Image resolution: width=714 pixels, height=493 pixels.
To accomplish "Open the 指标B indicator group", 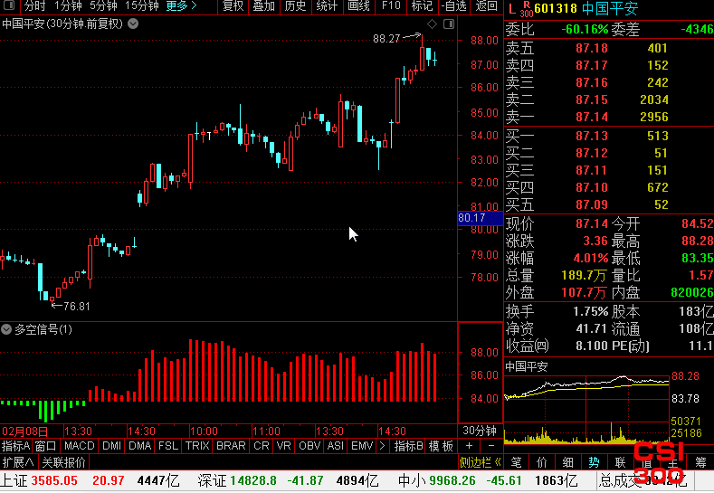I will [408, 446].
